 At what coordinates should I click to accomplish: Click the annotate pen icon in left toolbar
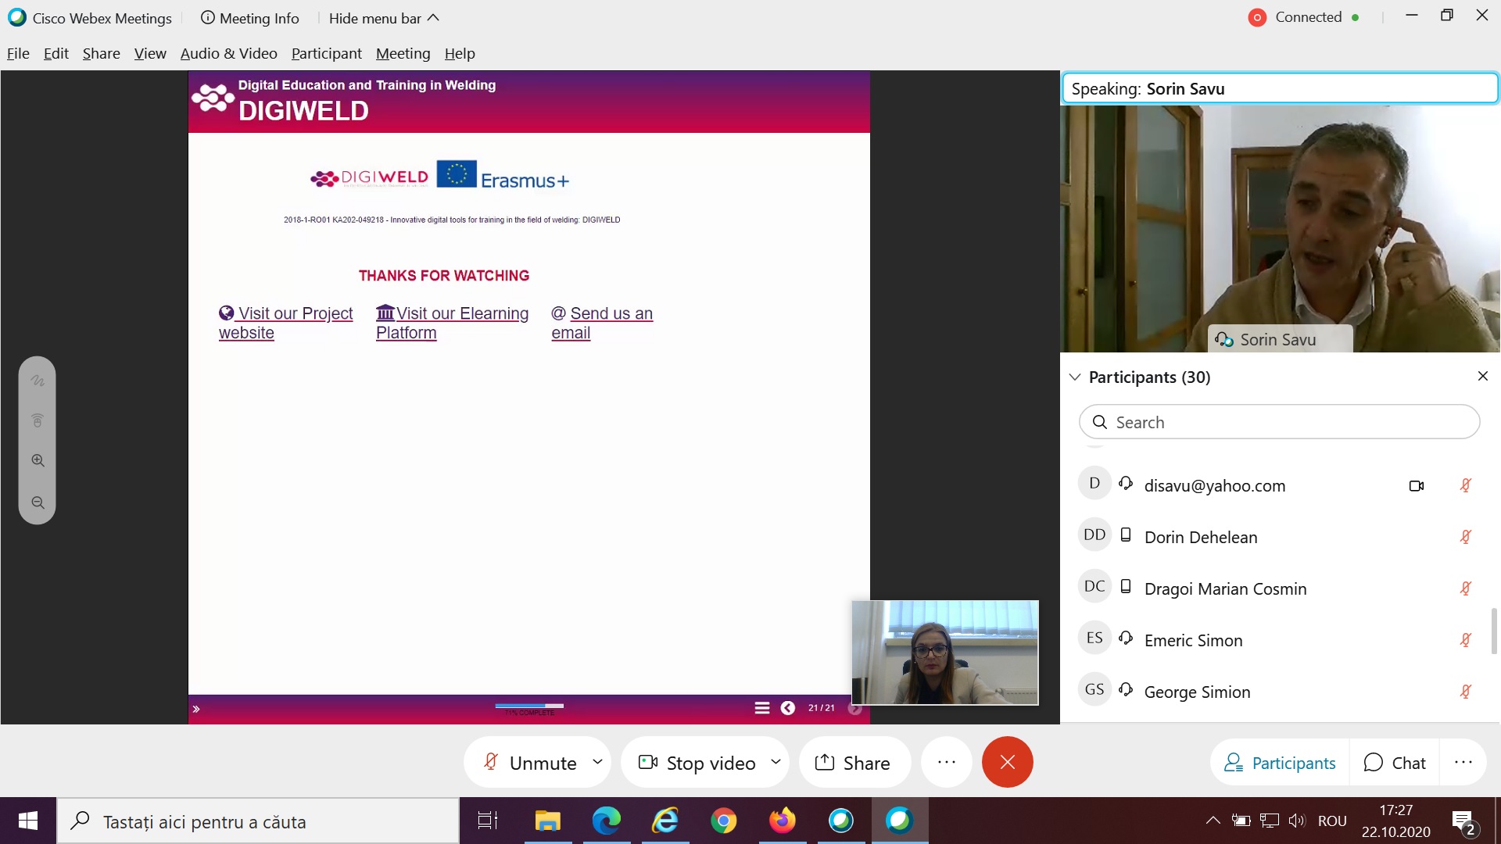pos(38,381)
